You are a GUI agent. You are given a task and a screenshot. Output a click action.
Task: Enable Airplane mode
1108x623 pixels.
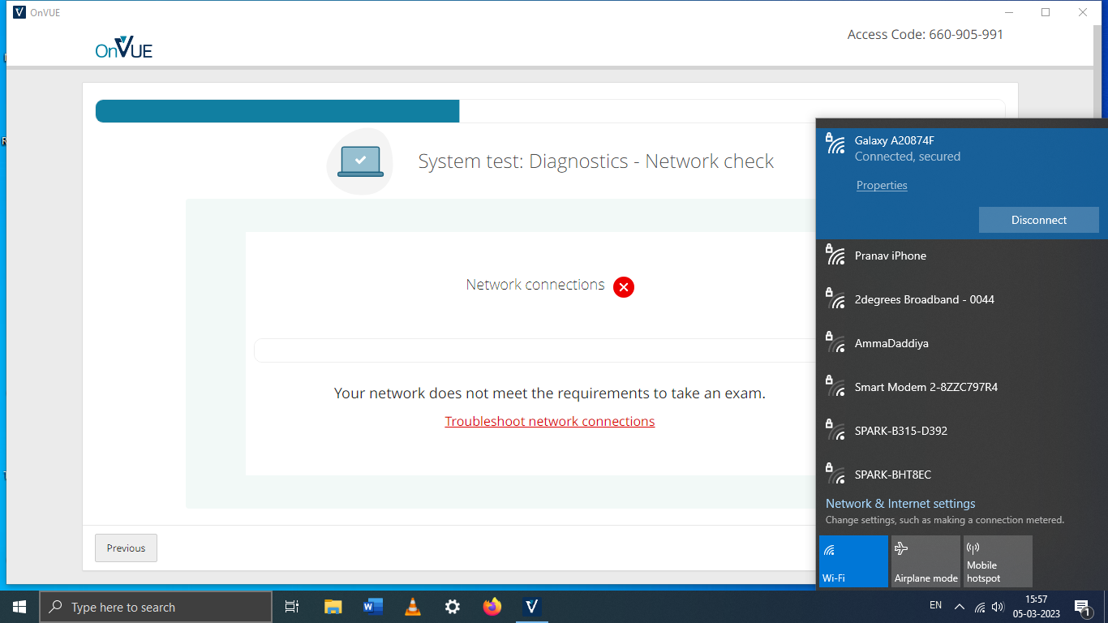pyautogui.click(x=925, y=561)
